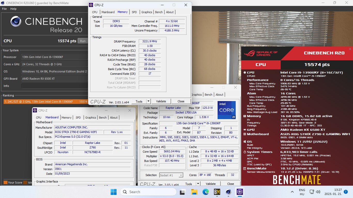353x198 pixels.
Task: Switch to SPD tab in Memory CPU-Z window
Action: click(x=134, y=12)
